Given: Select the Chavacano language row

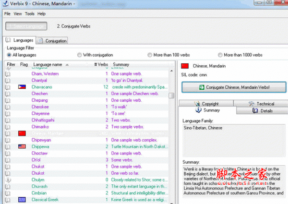Looking at the screenshot, I should tap(86, 87).
